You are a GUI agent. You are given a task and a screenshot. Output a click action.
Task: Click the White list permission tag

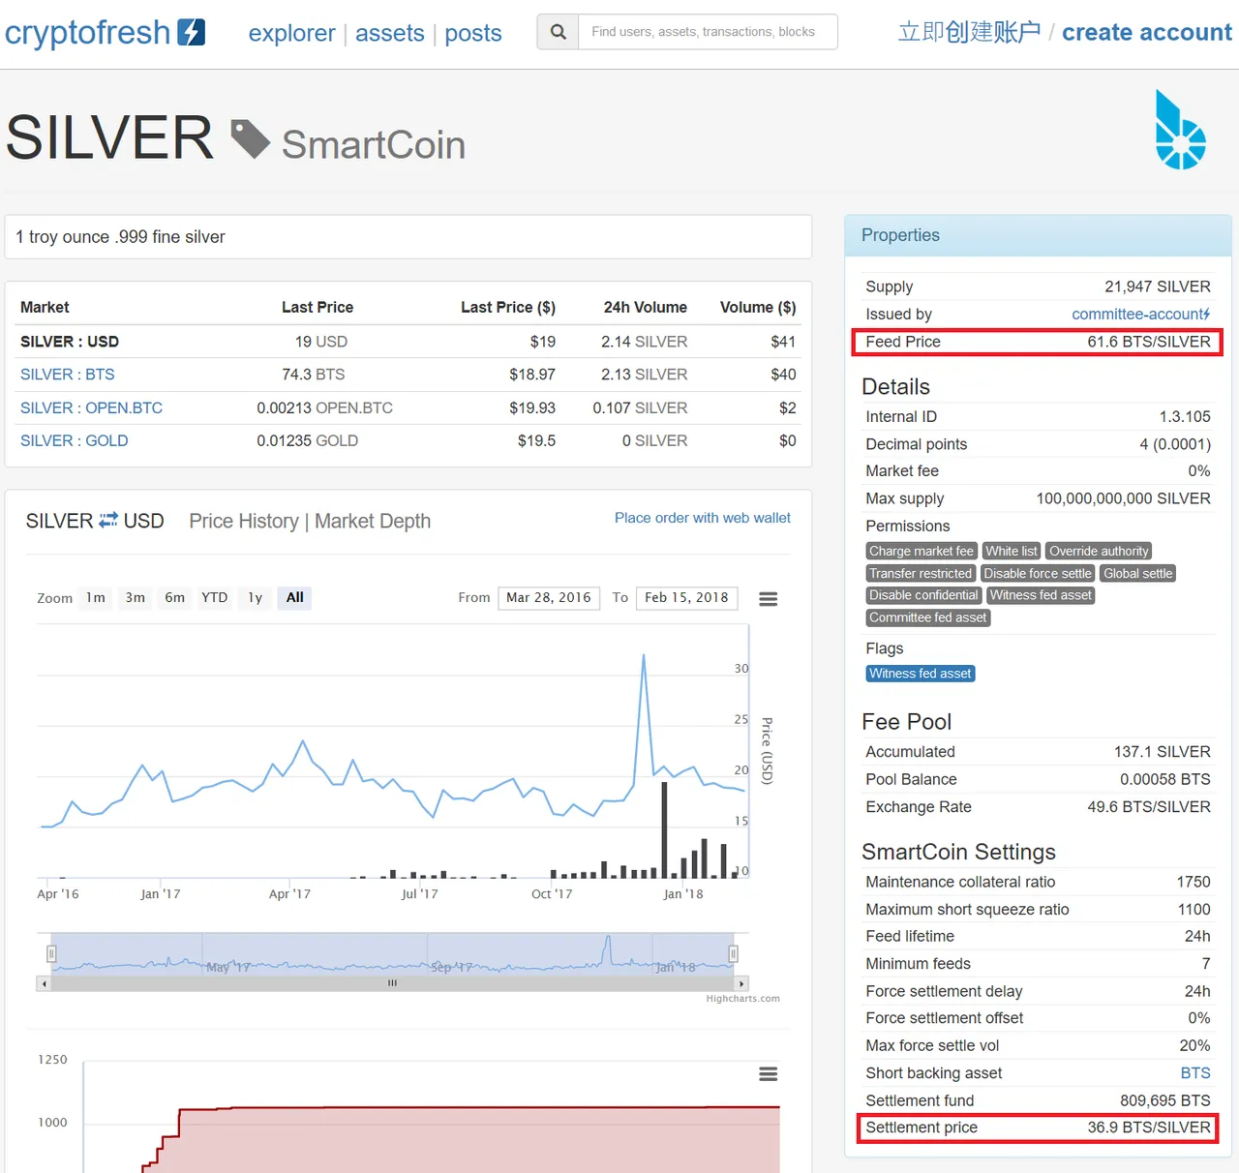[1012, 552]
